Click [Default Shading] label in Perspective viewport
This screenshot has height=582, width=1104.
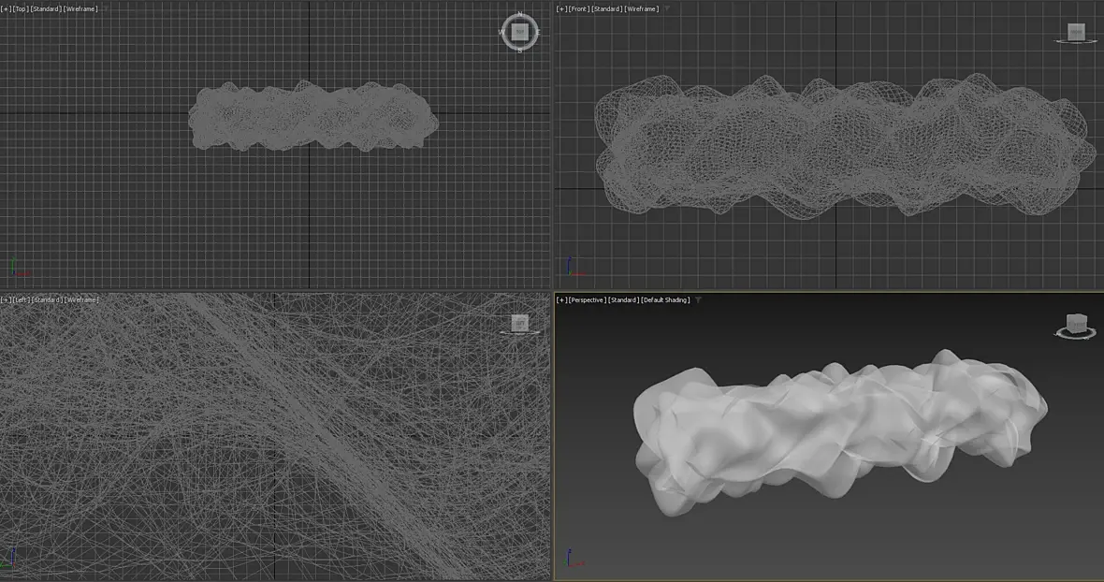click(665, 299)
